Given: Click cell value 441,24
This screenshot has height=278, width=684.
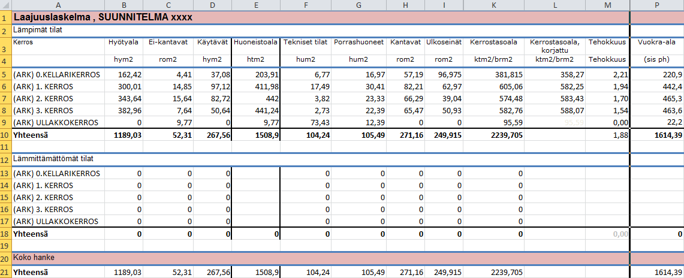Looking at the screenshot, I should point(255,110).
